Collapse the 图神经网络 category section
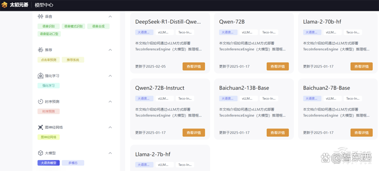This screenshot has height=171, width=379. (110, 127)
